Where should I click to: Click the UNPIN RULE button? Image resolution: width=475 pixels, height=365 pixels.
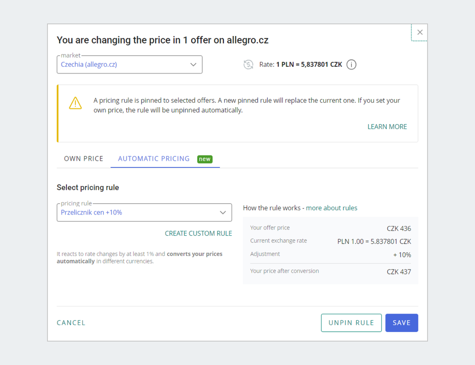[x=351, y=323]
